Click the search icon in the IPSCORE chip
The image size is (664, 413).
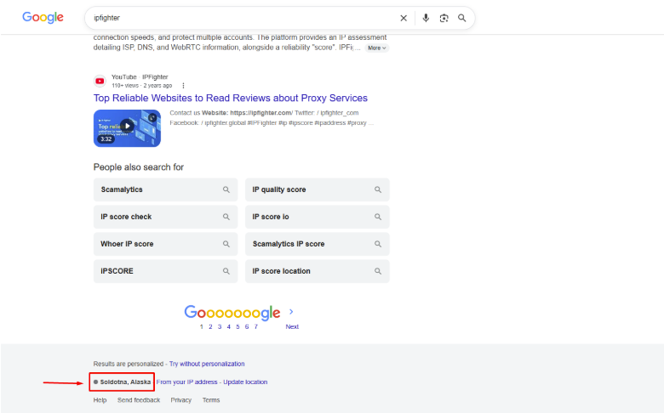pyautogui.click(x=226, y=271)
